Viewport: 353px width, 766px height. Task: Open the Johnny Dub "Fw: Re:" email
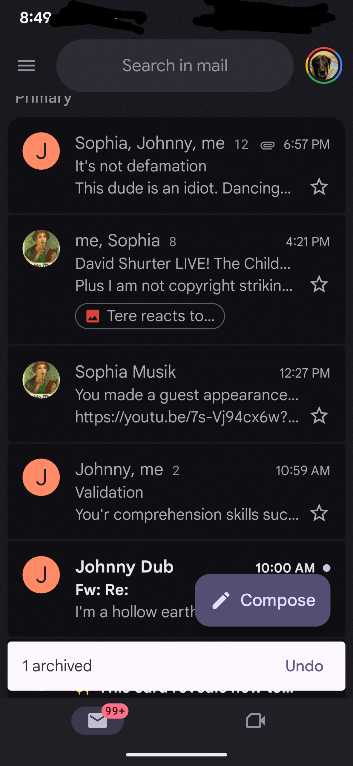131,589
